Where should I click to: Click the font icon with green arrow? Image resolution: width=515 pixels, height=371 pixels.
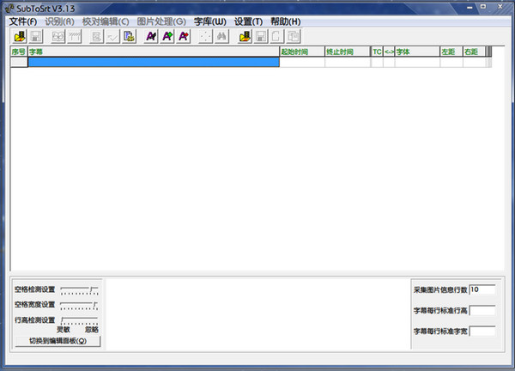167,37
